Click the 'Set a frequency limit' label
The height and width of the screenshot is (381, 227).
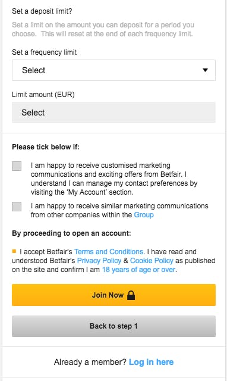click(x=45, y=52)
